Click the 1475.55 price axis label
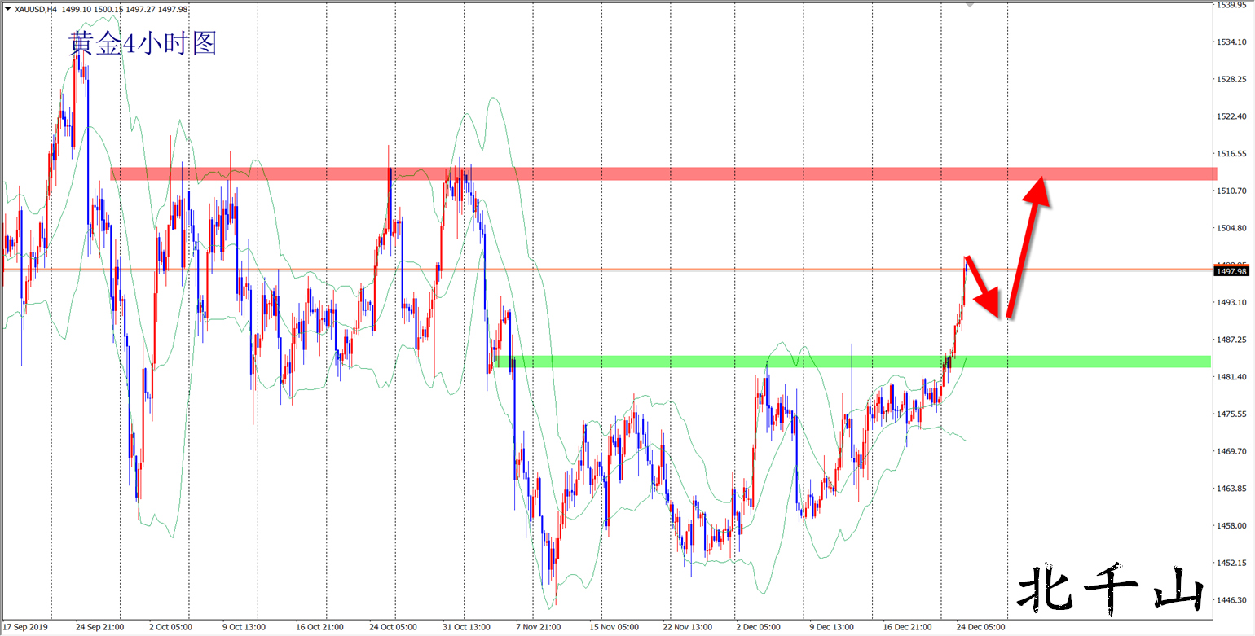1255x636 pixels. coord(1231,414)
